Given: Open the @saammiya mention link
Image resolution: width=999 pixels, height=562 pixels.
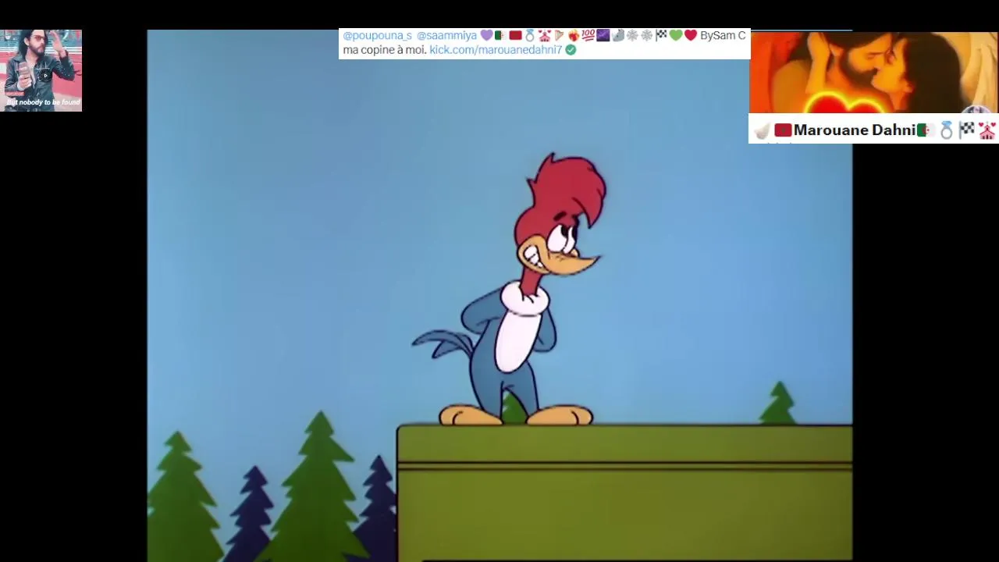Looking at the screenshot, I should pyautogui.click(x=446, y=36).
